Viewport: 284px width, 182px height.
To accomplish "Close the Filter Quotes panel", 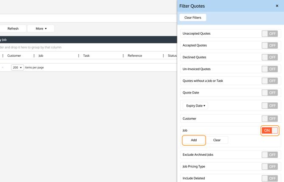I will click(277, 6).
